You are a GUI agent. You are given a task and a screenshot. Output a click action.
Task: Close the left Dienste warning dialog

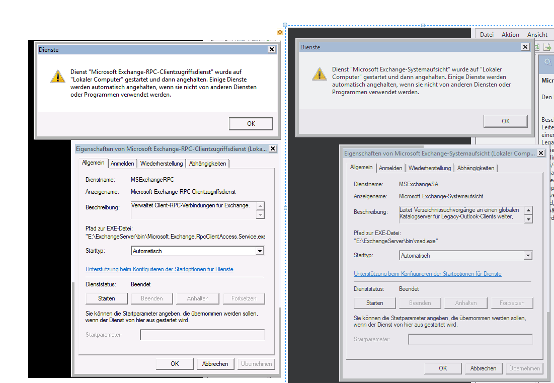click(x=271, y=49)
